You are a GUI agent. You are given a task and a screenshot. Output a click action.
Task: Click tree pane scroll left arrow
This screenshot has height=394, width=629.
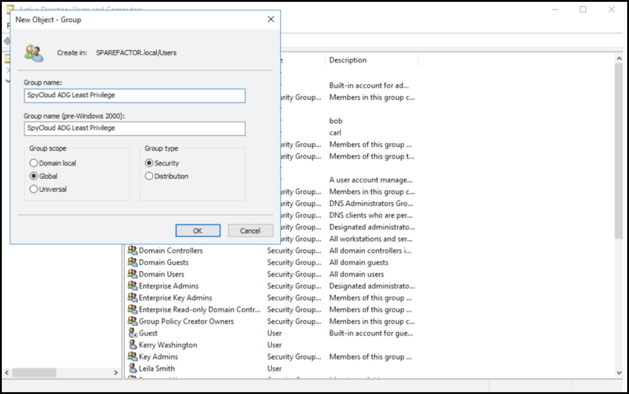coord(6,372)
